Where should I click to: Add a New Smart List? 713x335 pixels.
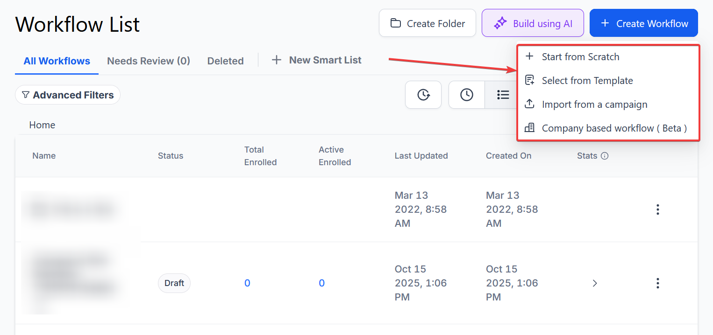[317, 60]
